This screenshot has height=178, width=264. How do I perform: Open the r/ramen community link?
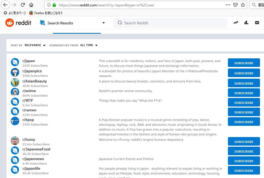pos(29,110)
